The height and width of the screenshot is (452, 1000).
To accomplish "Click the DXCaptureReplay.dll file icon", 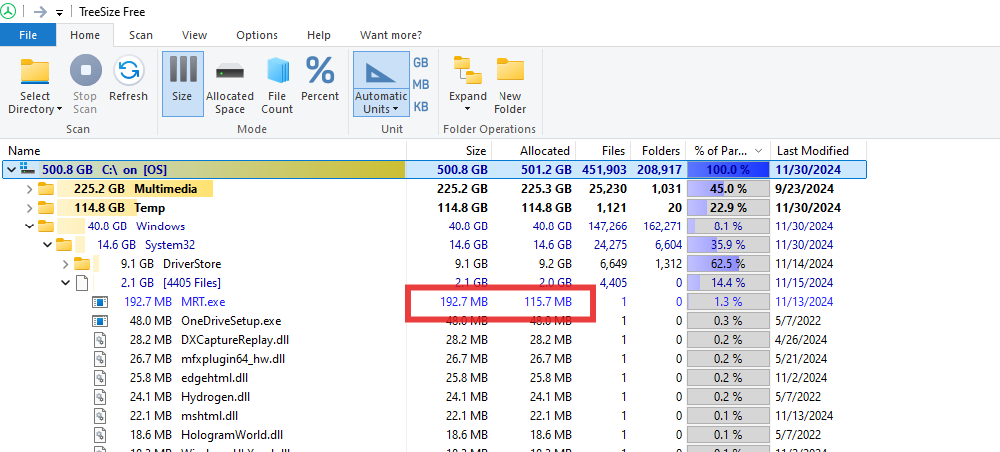I will [100, 340].
